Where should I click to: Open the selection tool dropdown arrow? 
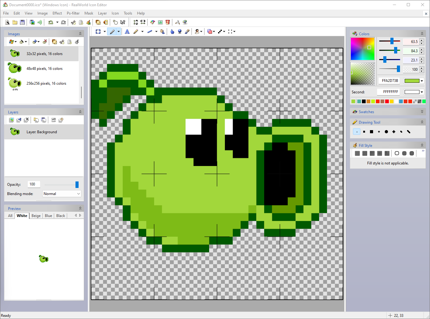pyautogui.click(x=105, y=32)
